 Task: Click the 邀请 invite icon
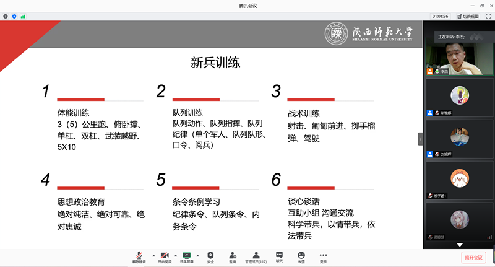click(x=232, y=256)
